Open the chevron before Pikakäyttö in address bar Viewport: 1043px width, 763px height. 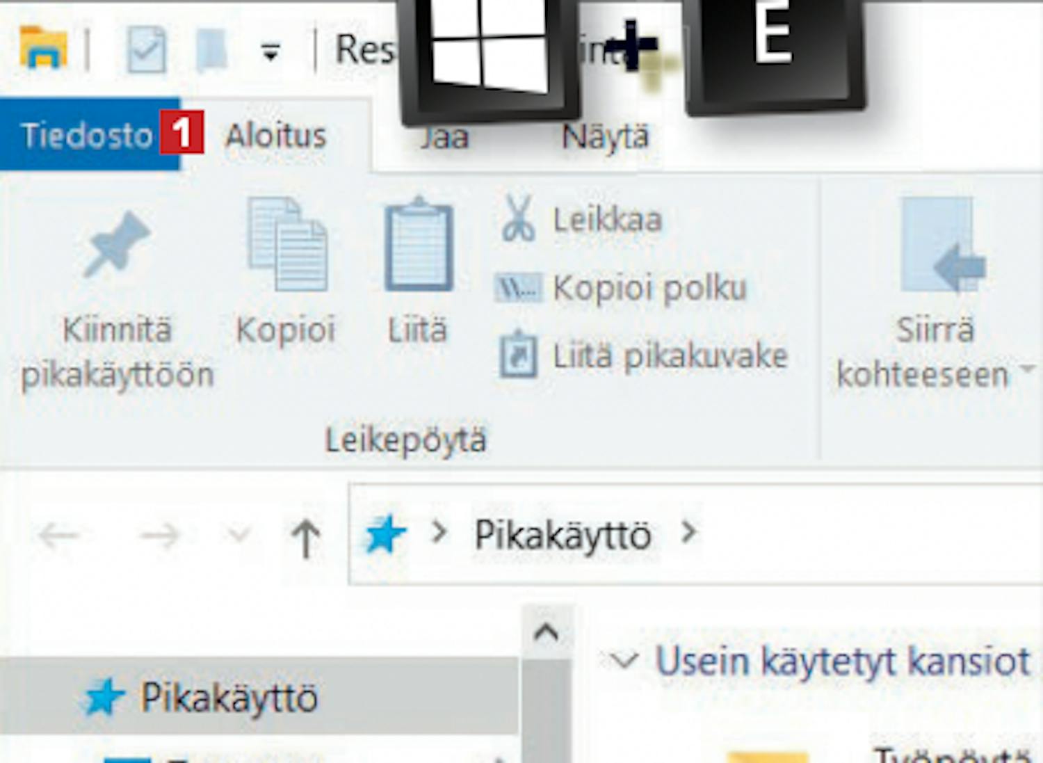tap(439, 533)
